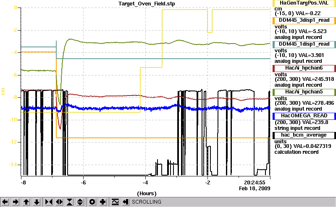Zoom in horizontally with inward-facing triangles icon
This screenshot has height=207, width=336.
(x=49, y=202)
